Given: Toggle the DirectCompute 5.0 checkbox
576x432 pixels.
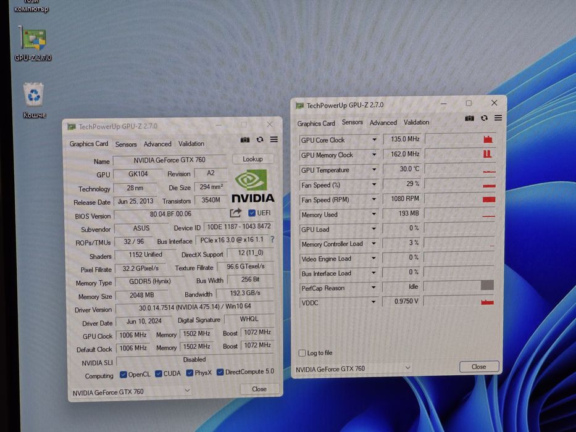Looking at the screenshot, I should click(x=220, y=372).
